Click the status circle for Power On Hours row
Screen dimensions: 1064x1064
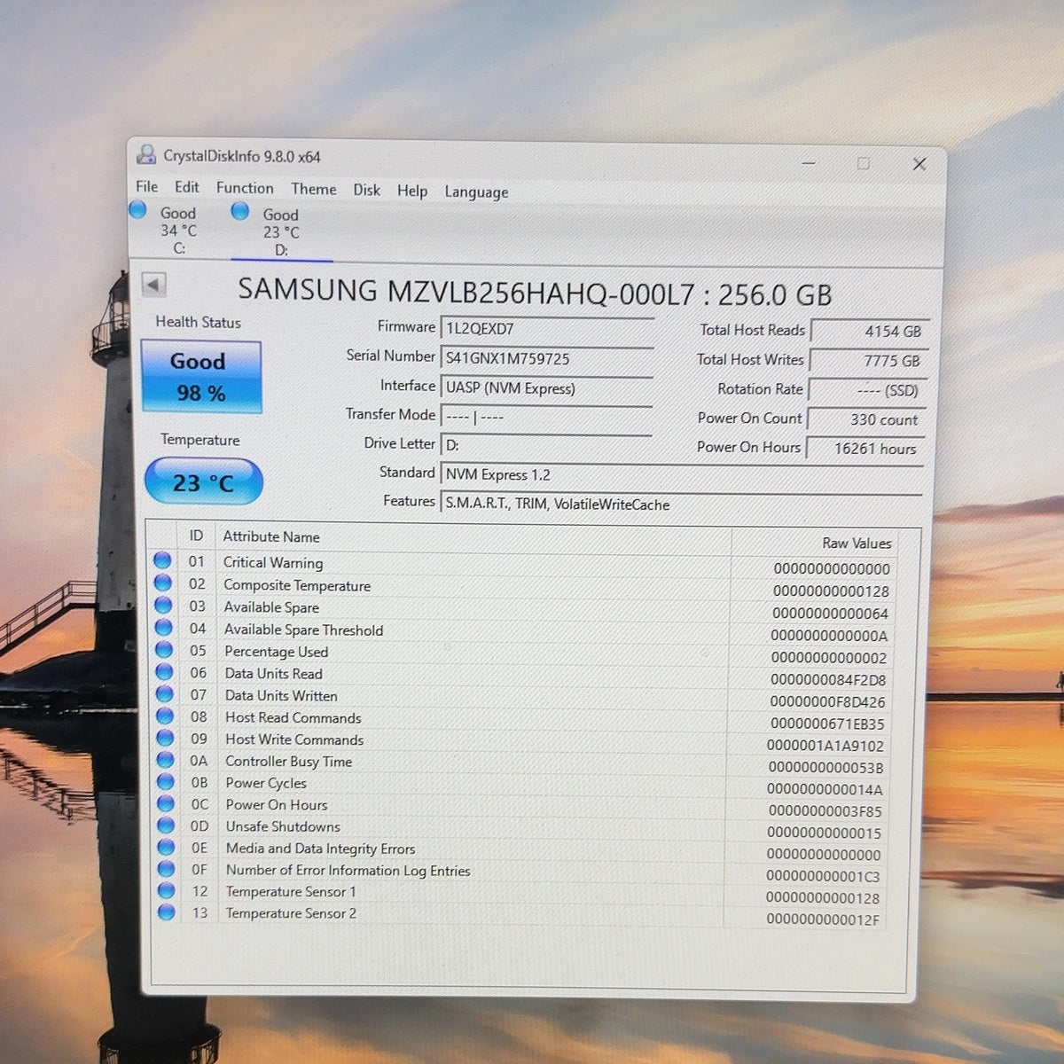coord(166,803)
